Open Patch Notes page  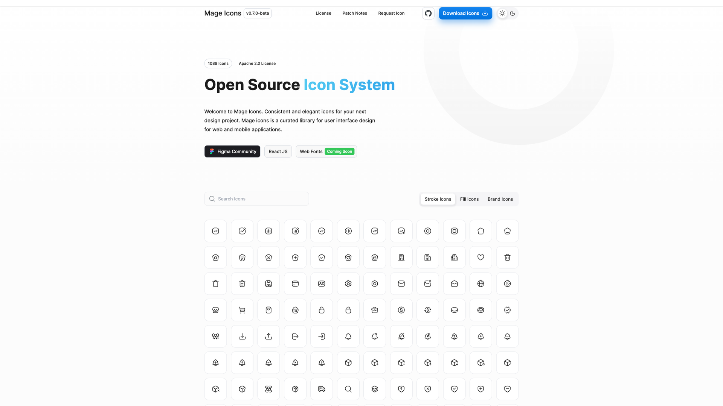354,13
